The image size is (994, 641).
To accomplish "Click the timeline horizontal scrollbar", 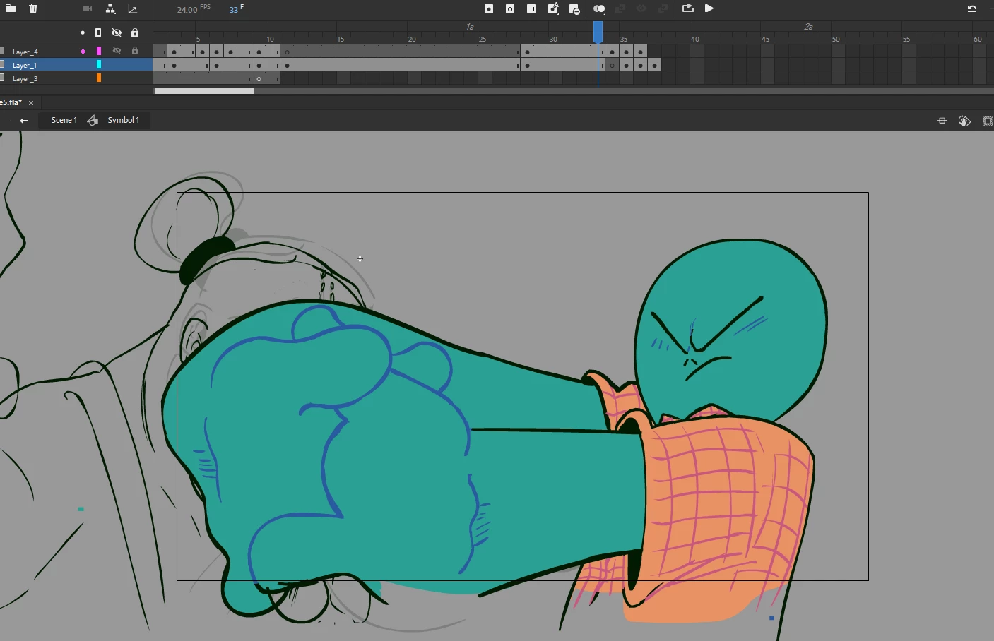I will pyautogui.click(x=204, y=91).
